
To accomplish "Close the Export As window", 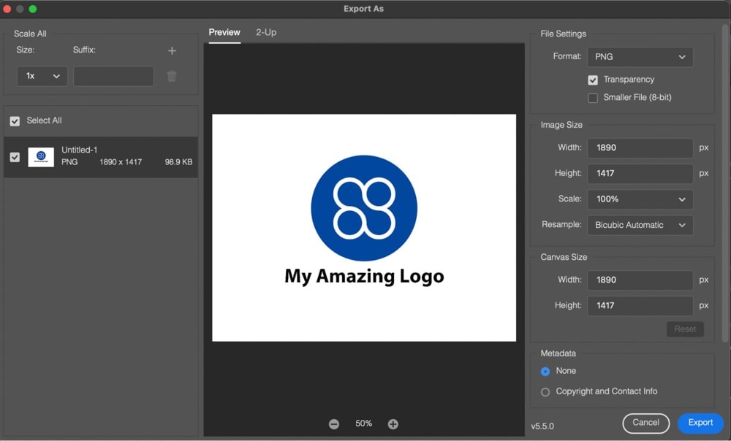I will coord(7,9).
